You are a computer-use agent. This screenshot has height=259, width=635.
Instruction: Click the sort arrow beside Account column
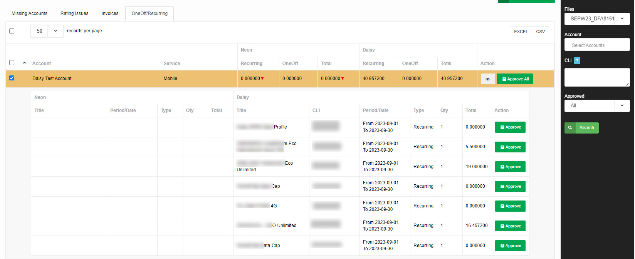(24, 63)
